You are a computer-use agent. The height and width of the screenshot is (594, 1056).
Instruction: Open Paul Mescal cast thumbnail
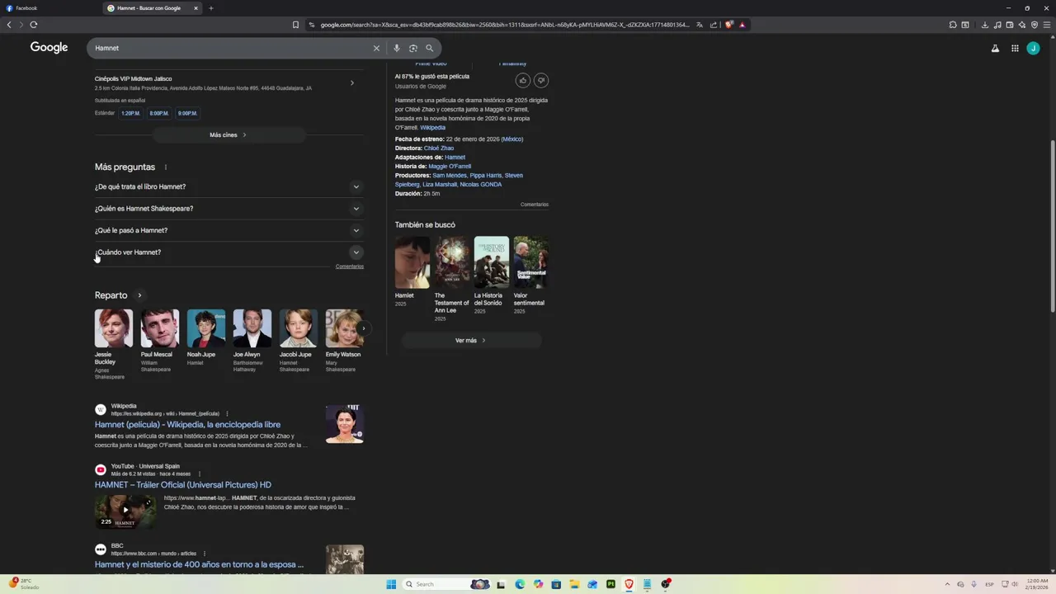159,328
